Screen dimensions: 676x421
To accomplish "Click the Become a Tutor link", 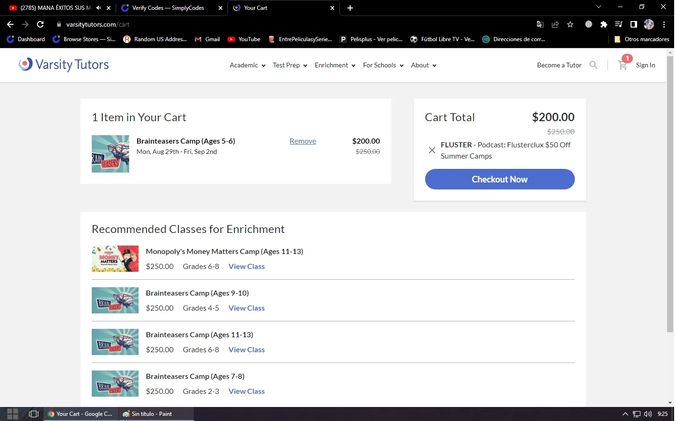I will click(559, 65).
